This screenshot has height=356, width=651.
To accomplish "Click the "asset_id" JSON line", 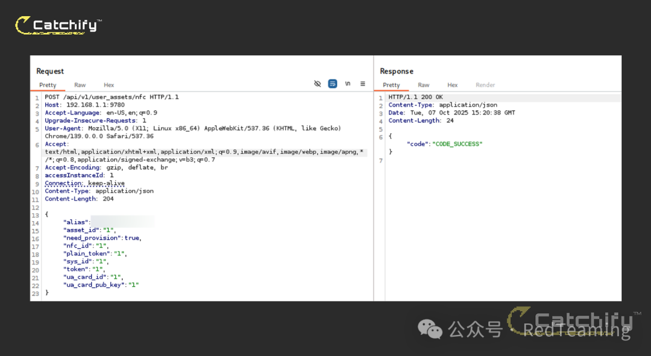I will pos(90,230).
